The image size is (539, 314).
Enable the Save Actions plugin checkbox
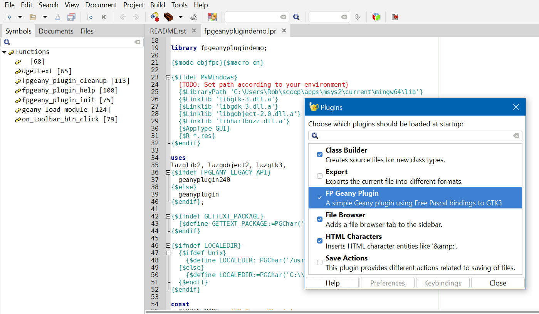click(x=320, y=262)
